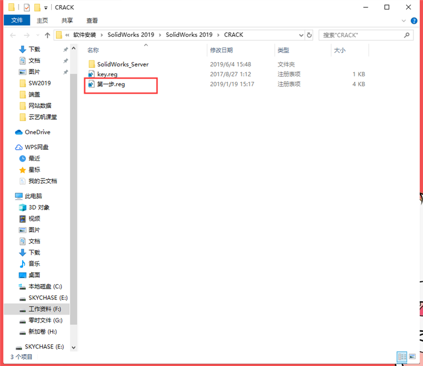The height and width of the screenshot is (366, 423).
Task: Go forward with the right arrow button
Action: point(27,36)
